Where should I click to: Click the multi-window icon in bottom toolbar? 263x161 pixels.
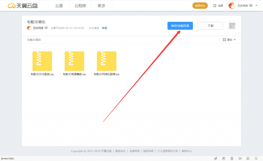pos(248,158)
